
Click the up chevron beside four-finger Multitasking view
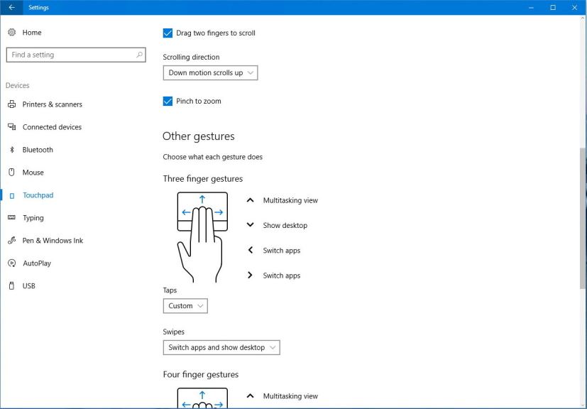pyautogui.click(x=250, y=396)
